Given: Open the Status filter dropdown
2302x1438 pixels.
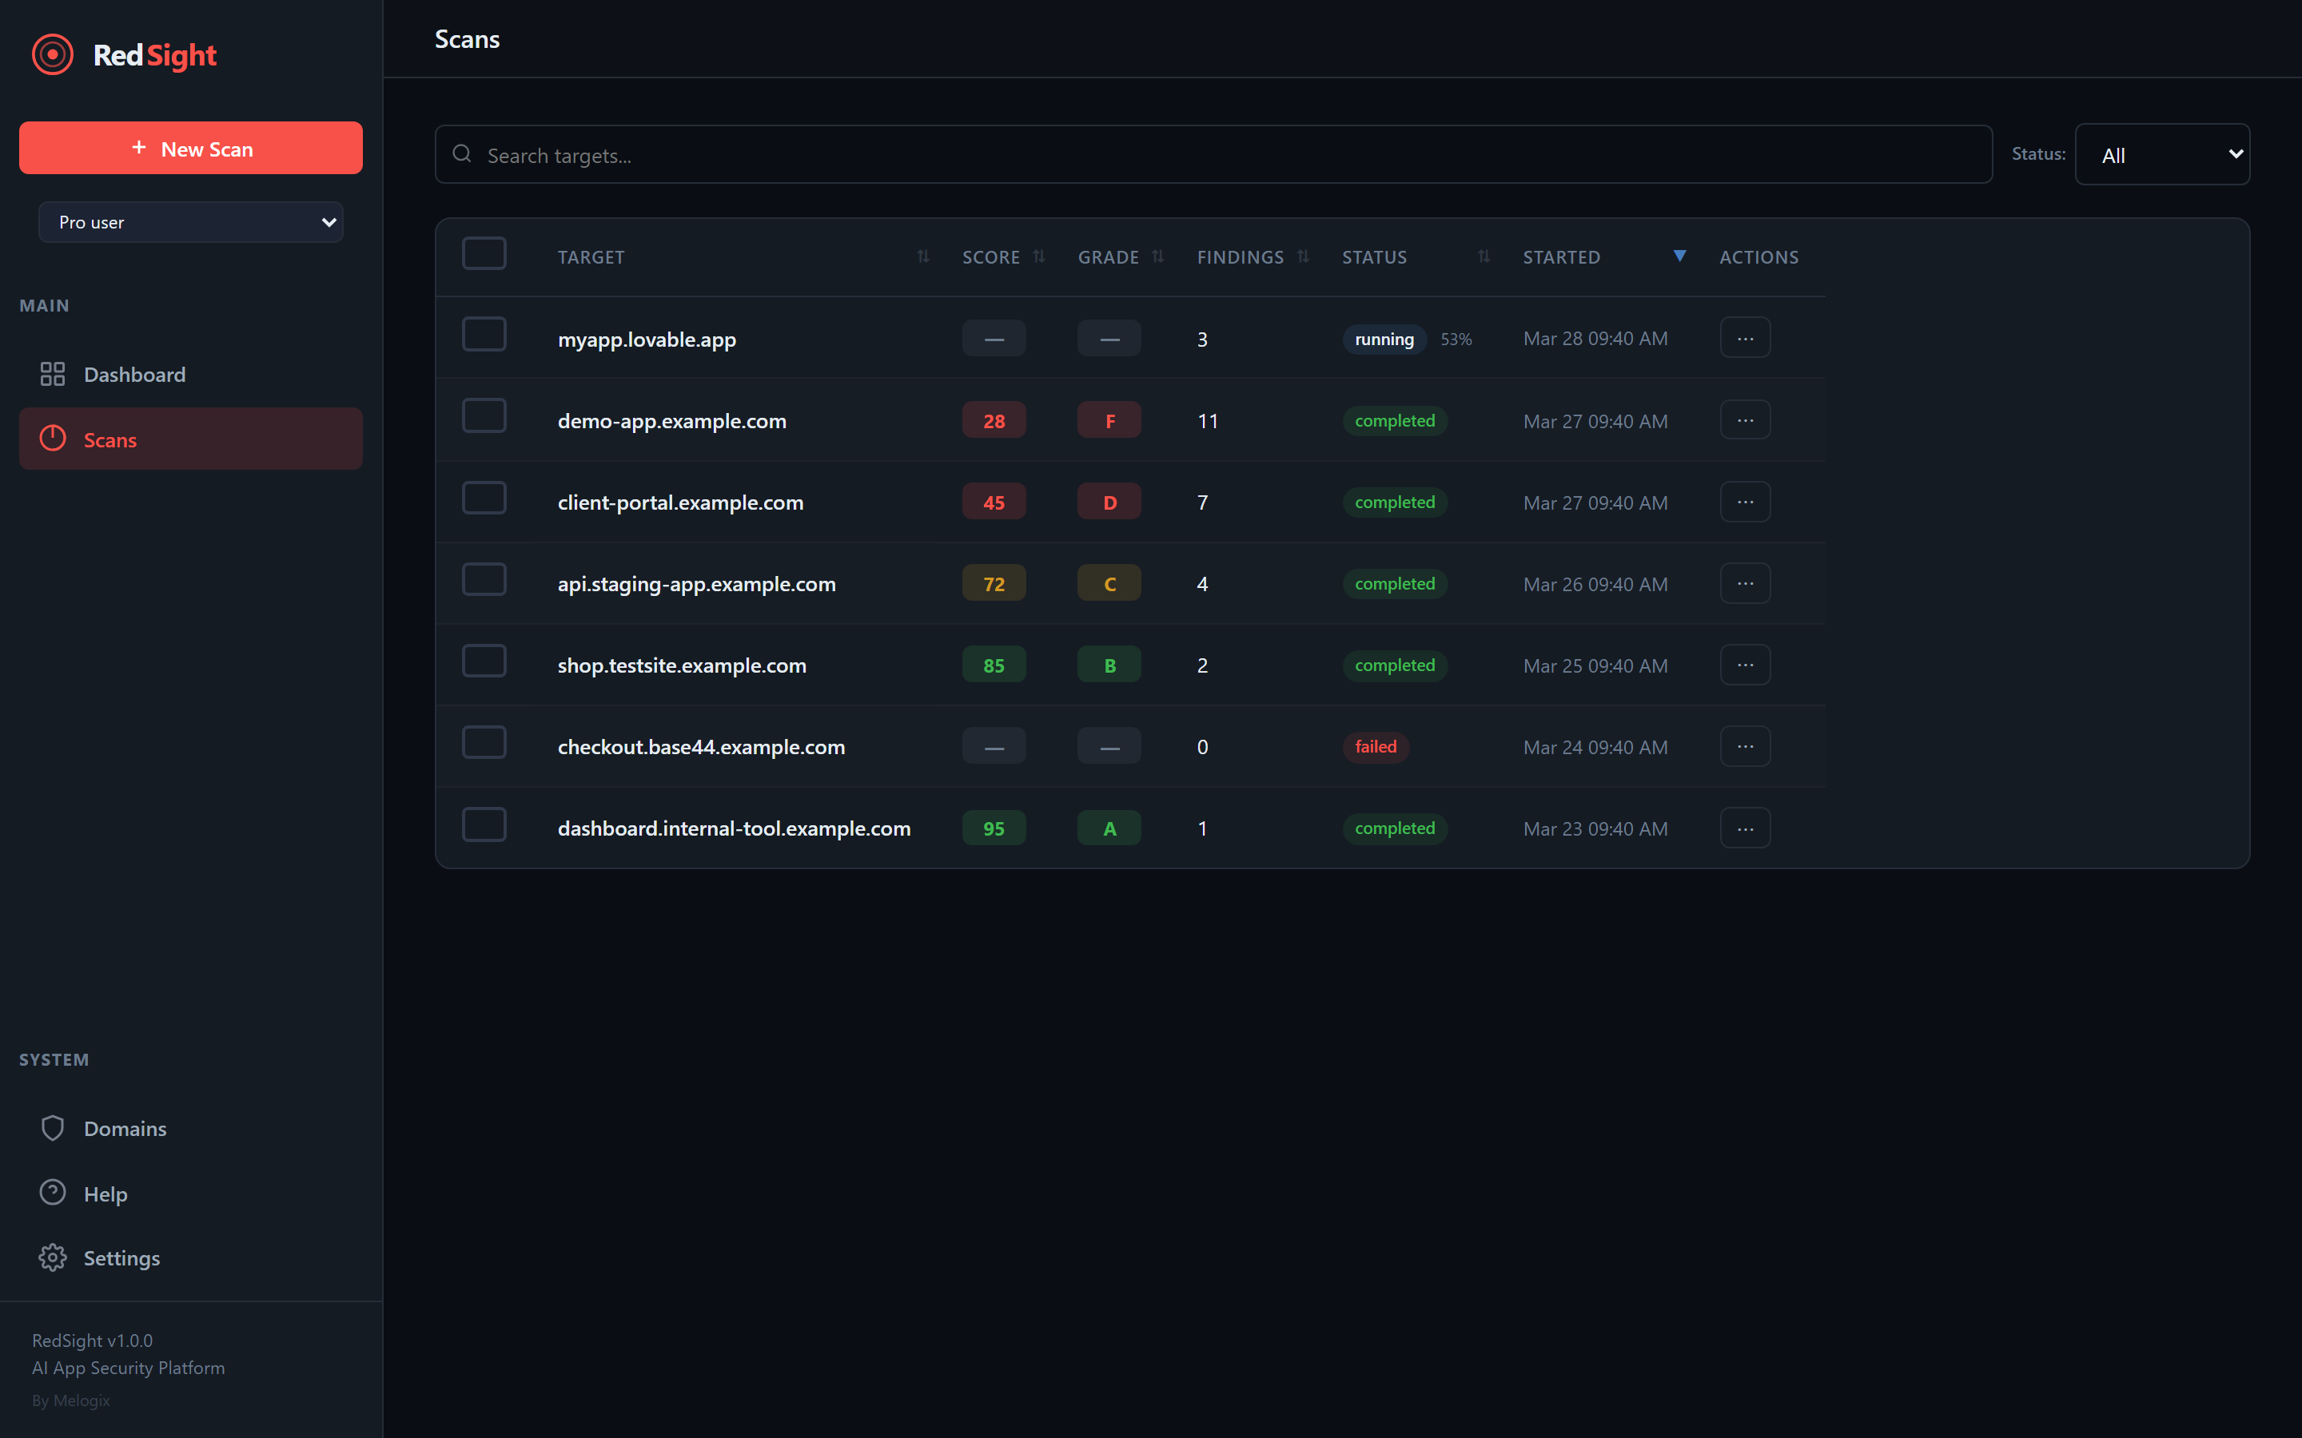Looking at the screenshot, I should pos(2161,155).
